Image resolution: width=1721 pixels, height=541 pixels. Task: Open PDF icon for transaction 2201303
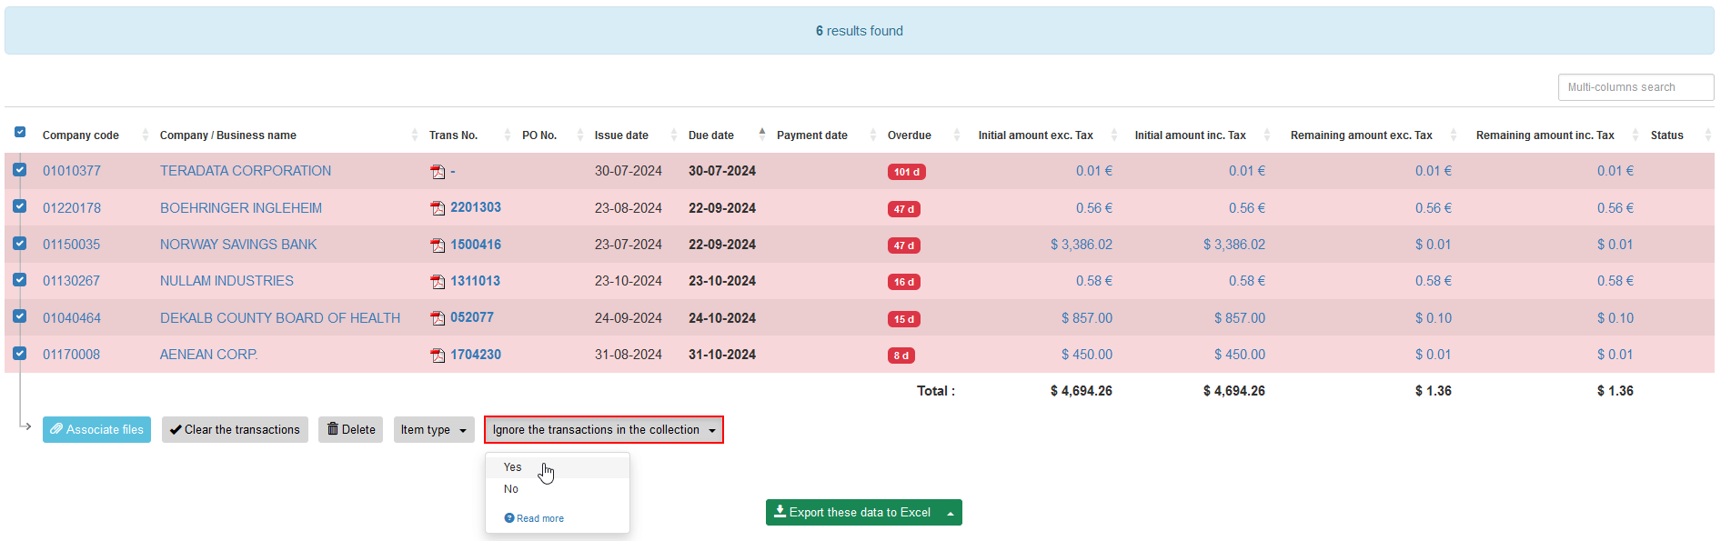(x=438, y=208)
